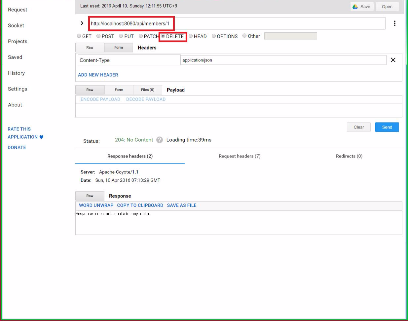
Task: Open Settings in the sidebar
Action: (x=18, y=89)
